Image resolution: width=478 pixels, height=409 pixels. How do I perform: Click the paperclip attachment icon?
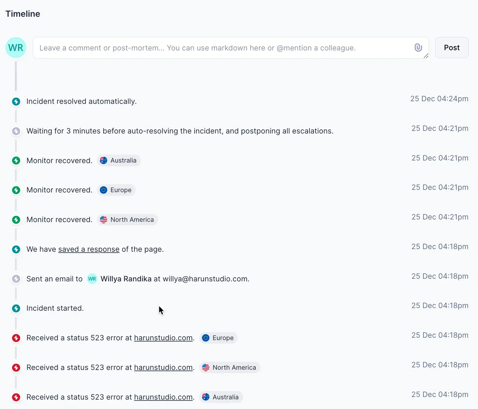418,48
